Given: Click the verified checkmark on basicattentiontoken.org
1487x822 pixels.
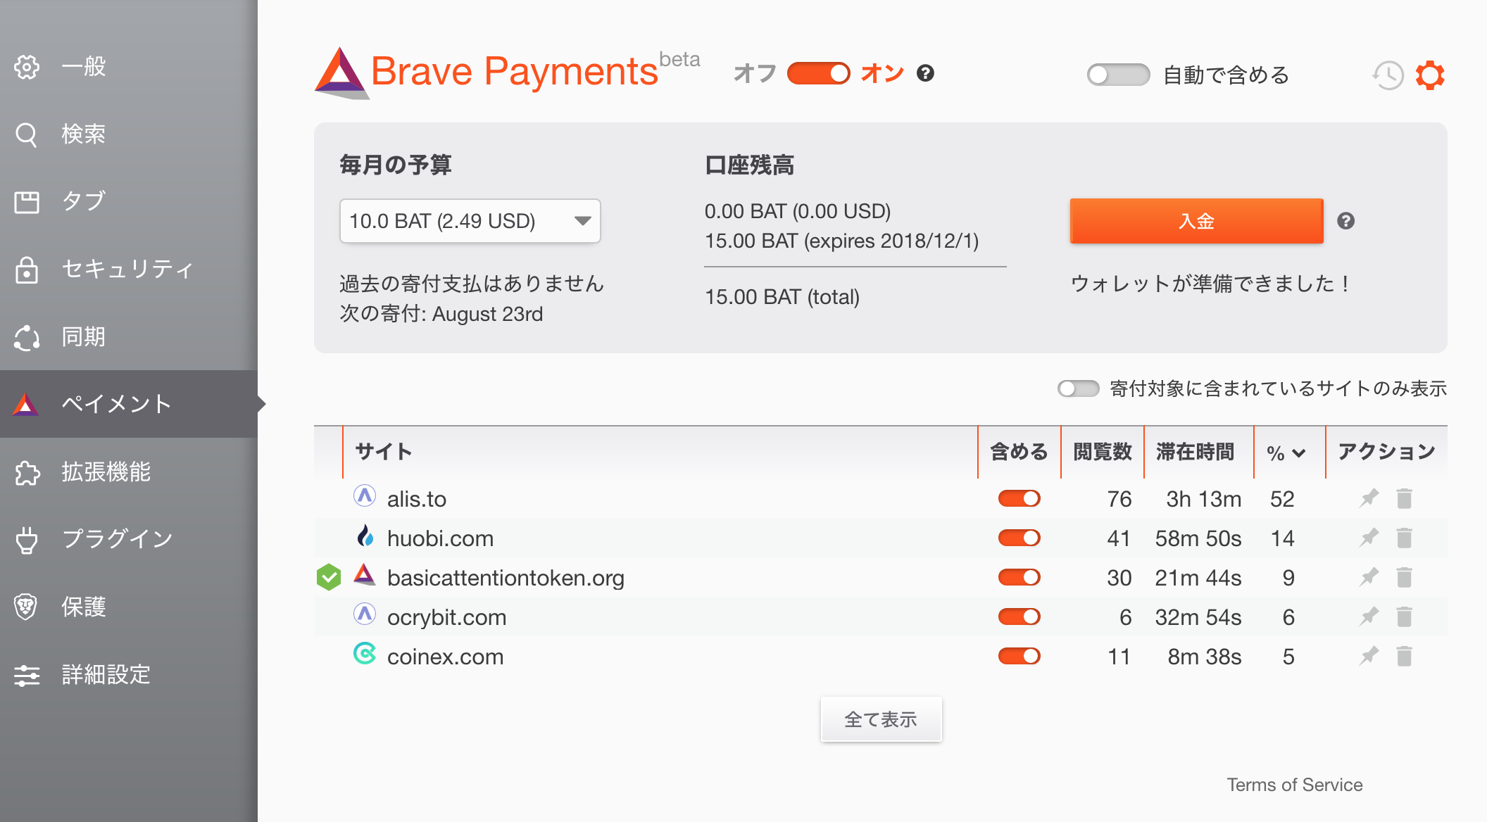Looking at the screenshot, I should 329,578.
